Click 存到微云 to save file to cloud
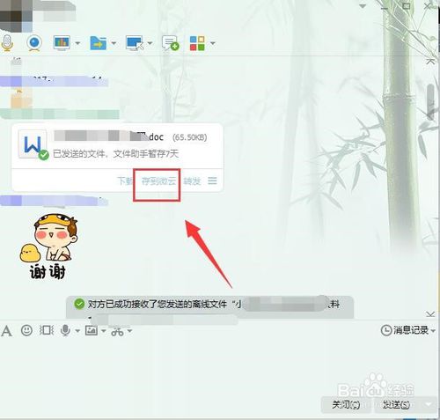This screenshot has width=440, height=420. coord(158,181)
